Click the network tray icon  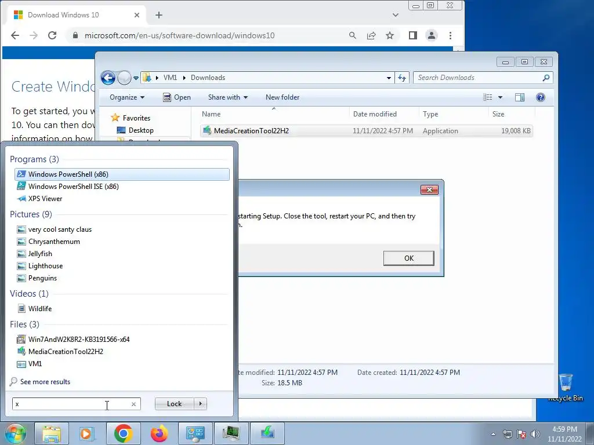(507, 435)
